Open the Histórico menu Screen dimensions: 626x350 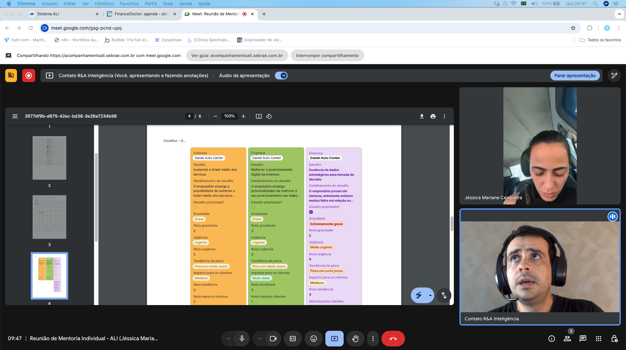[x=104, y=4]
